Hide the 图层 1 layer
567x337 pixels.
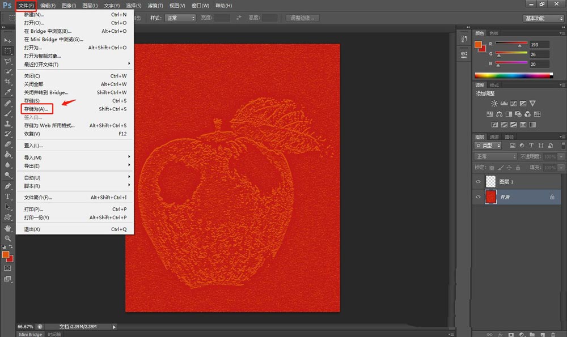(479, 182)
